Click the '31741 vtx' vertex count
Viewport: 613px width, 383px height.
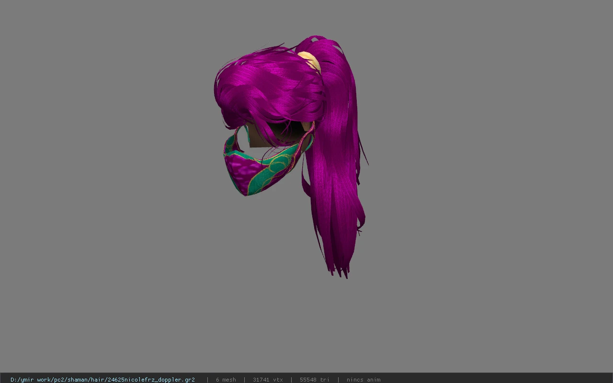point(268,380)
